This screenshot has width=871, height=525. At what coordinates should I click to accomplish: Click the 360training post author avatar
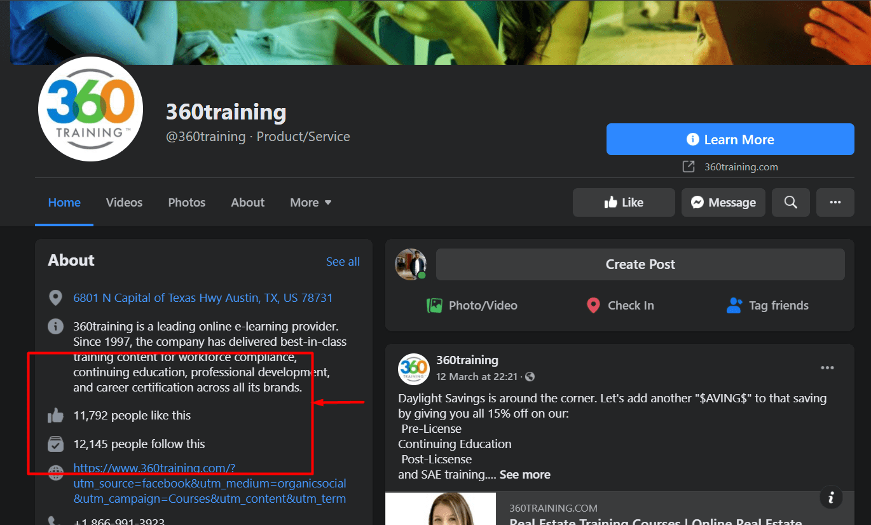coord(414,369)
